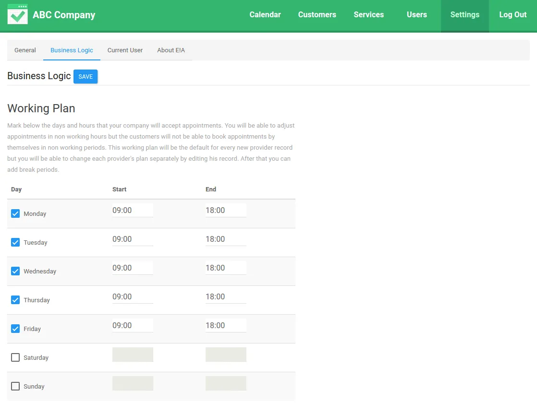537x414 pixels.
Task: Click the Start column header
Action: click(119, 189)
